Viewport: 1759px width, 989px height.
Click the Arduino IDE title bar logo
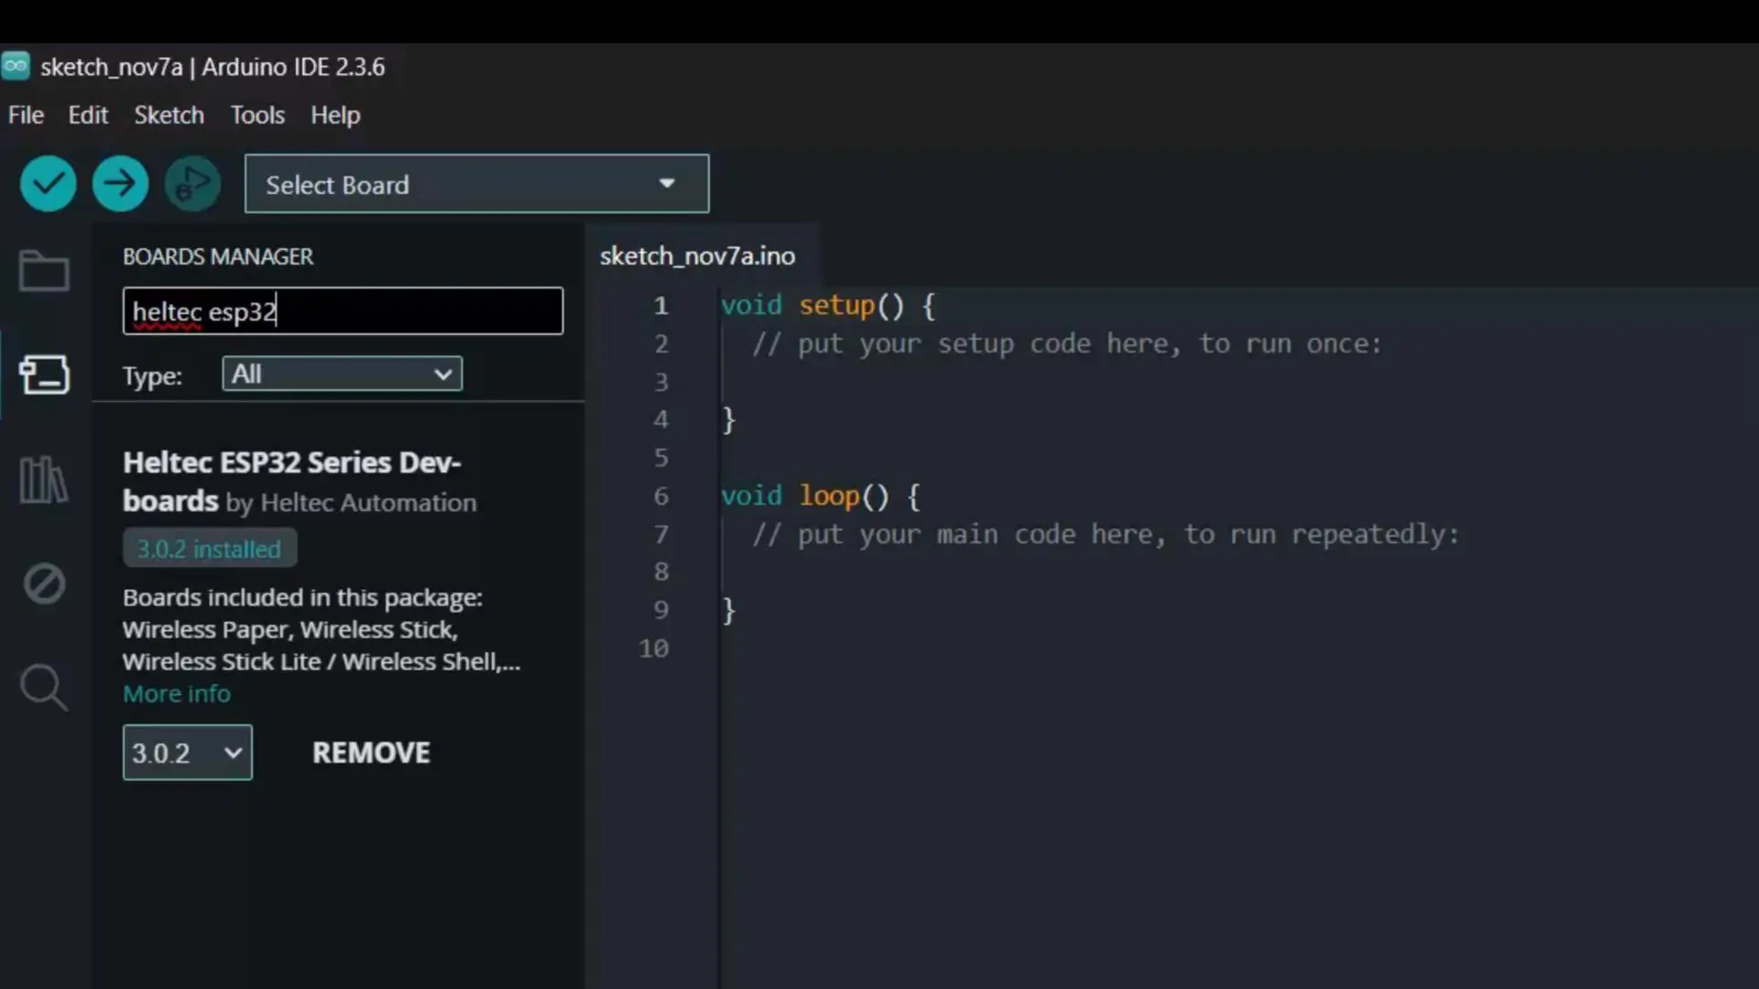pos(16,67)
